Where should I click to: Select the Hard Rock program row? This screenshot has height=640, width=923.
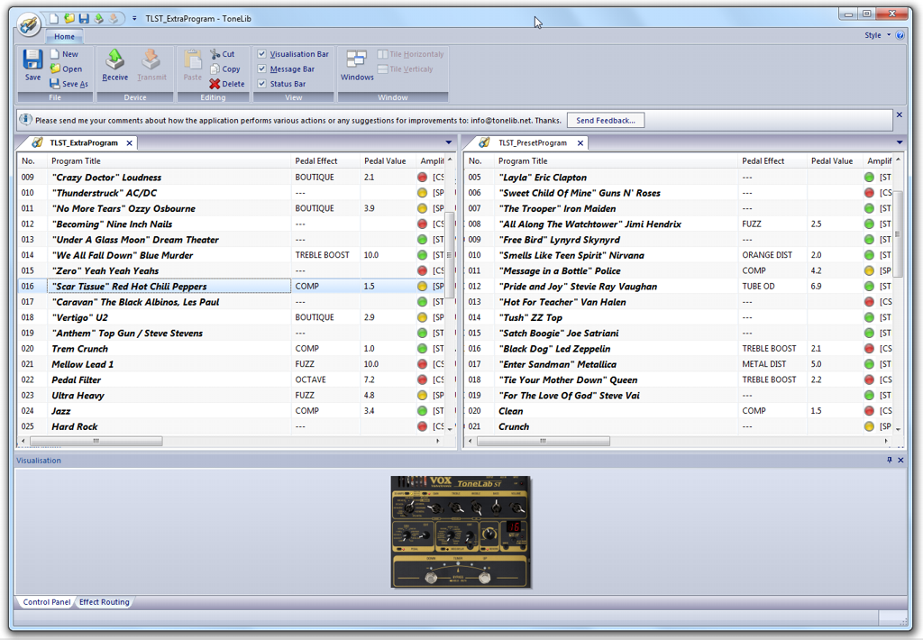(x=231, y=426)
